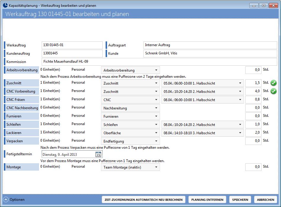Screen dimensions: 281x207
Task: Click the CNC Vorbereitung process label
Action: [22, 91]
